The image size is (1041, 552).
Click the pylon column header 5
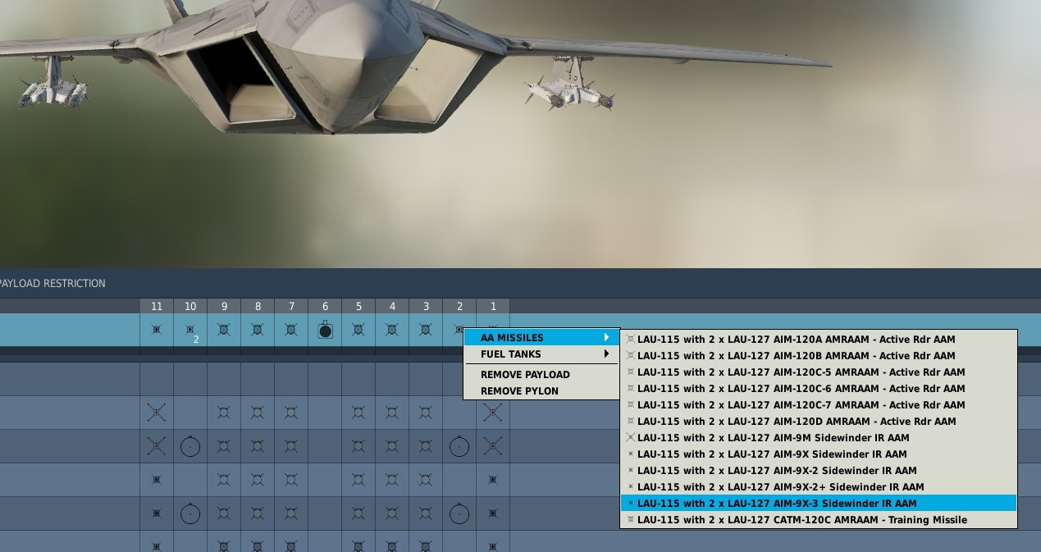[358, 307]
